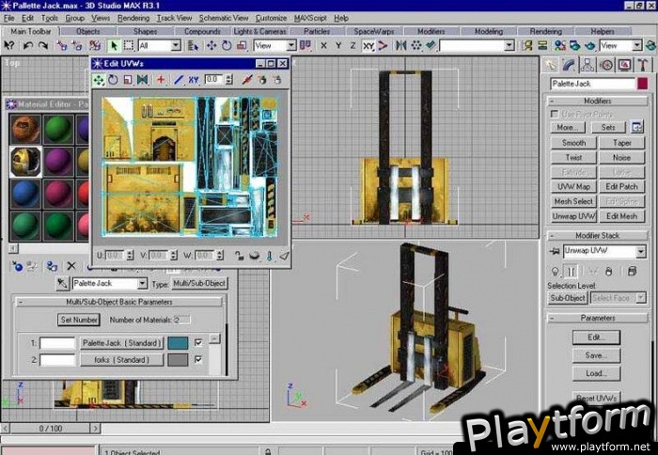Click the Mirror Selected Objects icon

[x=401, y=45]
